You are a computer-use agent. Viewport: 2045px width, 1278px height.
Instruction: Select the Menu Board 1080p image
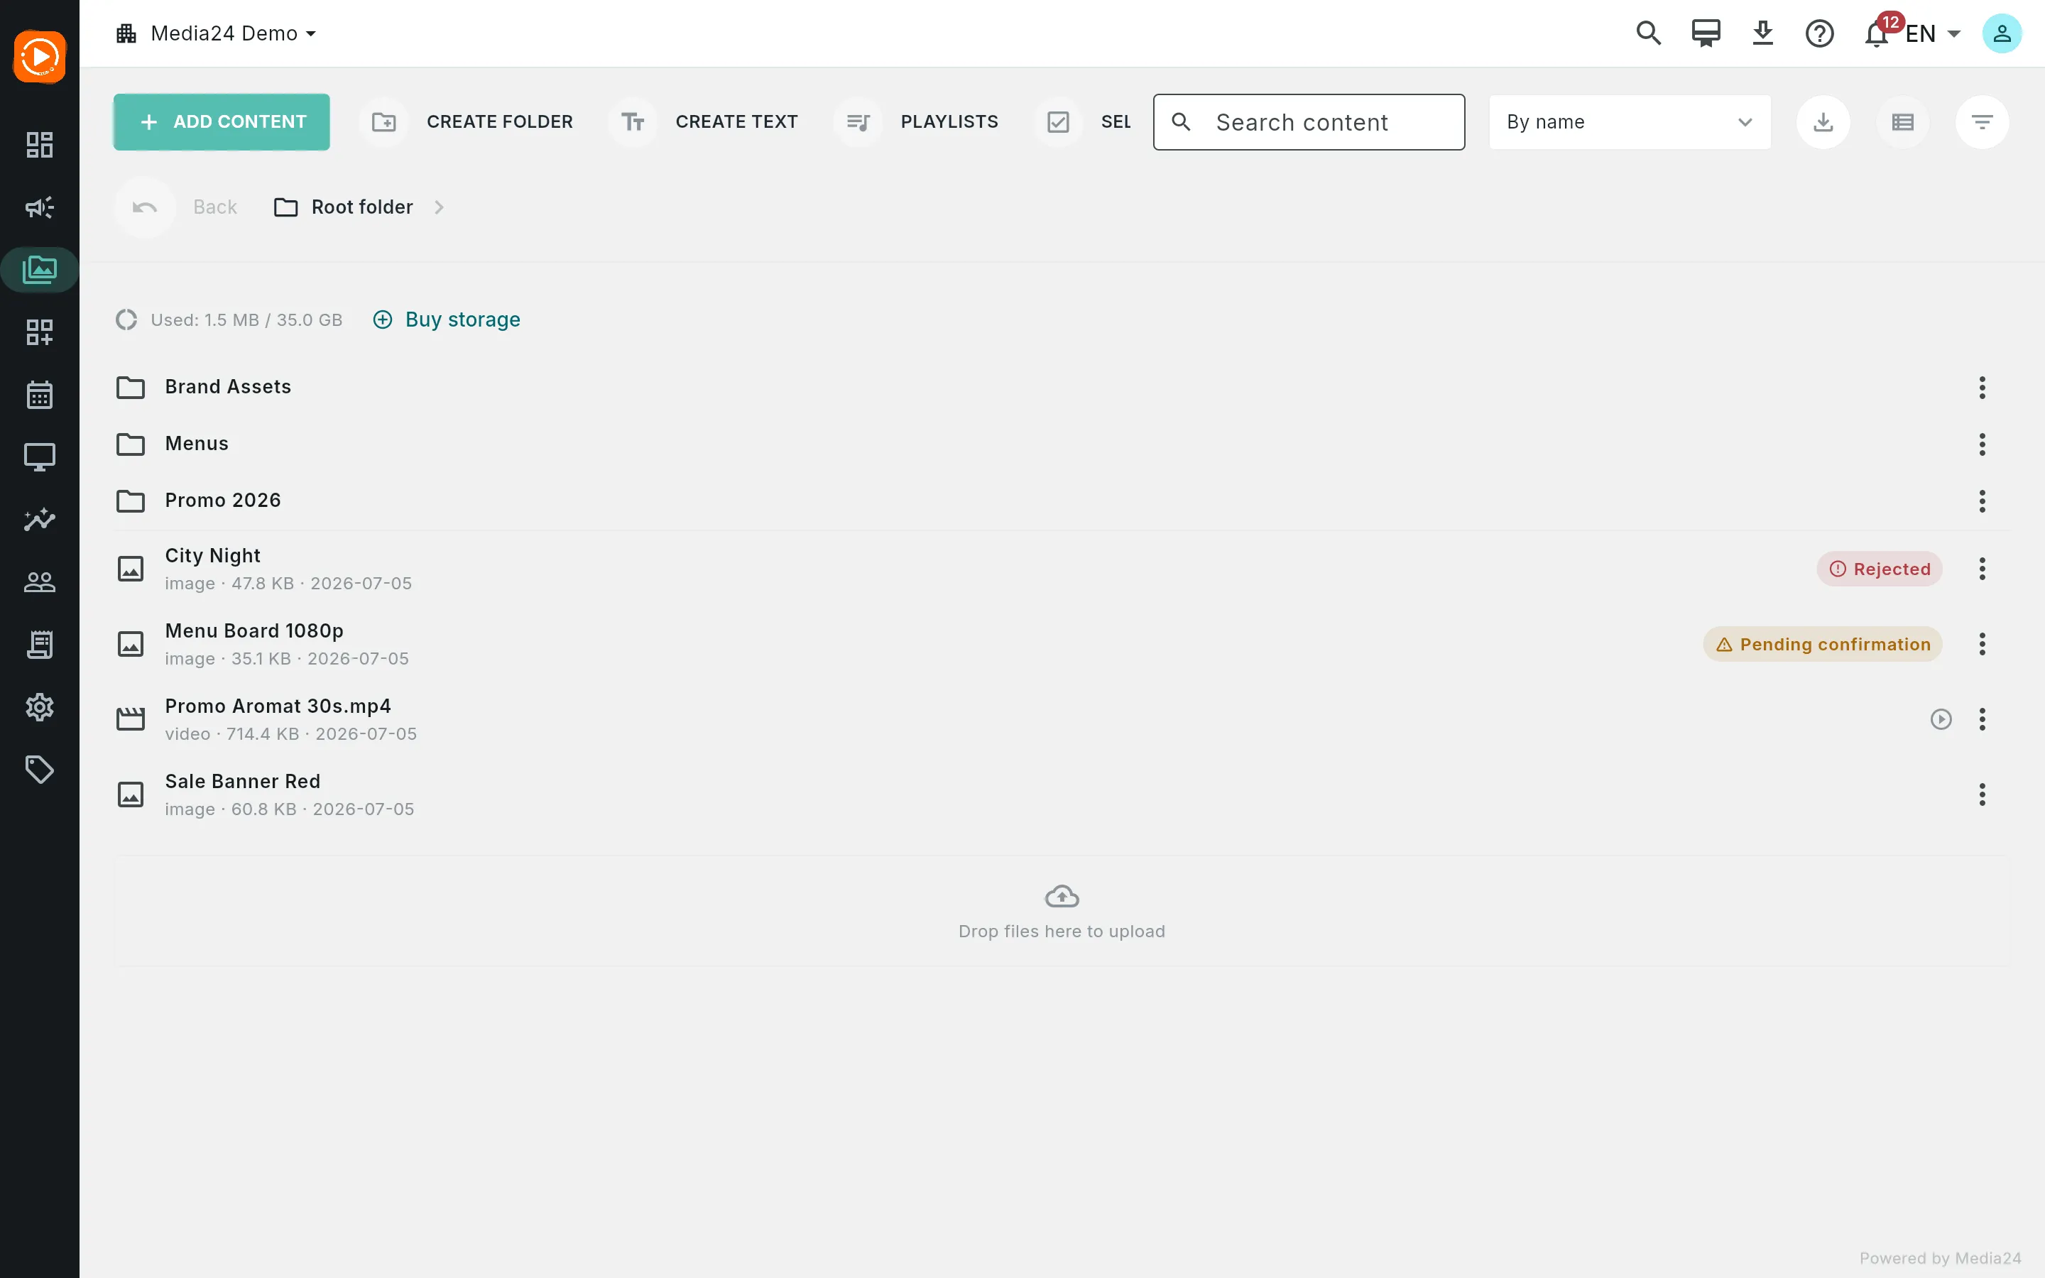pyautogui.click(x=1062, y=644)
